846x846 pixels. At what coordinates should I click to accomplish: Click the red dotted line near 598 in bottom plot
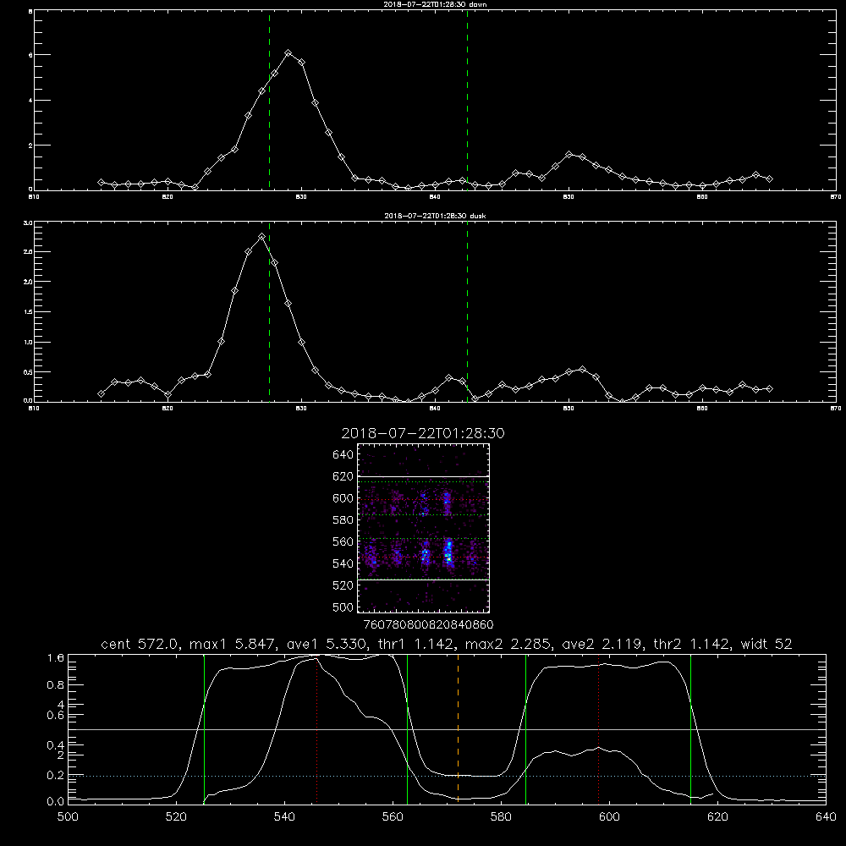point(598,728)
